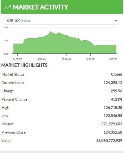Click the Closed market status value
This screenshot has height=153, width=124.
(117, 74)
